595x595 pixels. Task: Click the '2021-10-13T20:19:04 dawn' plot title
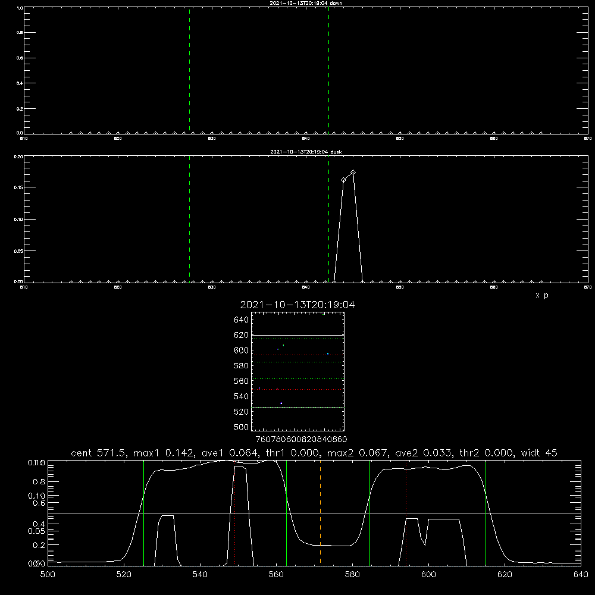306,3
